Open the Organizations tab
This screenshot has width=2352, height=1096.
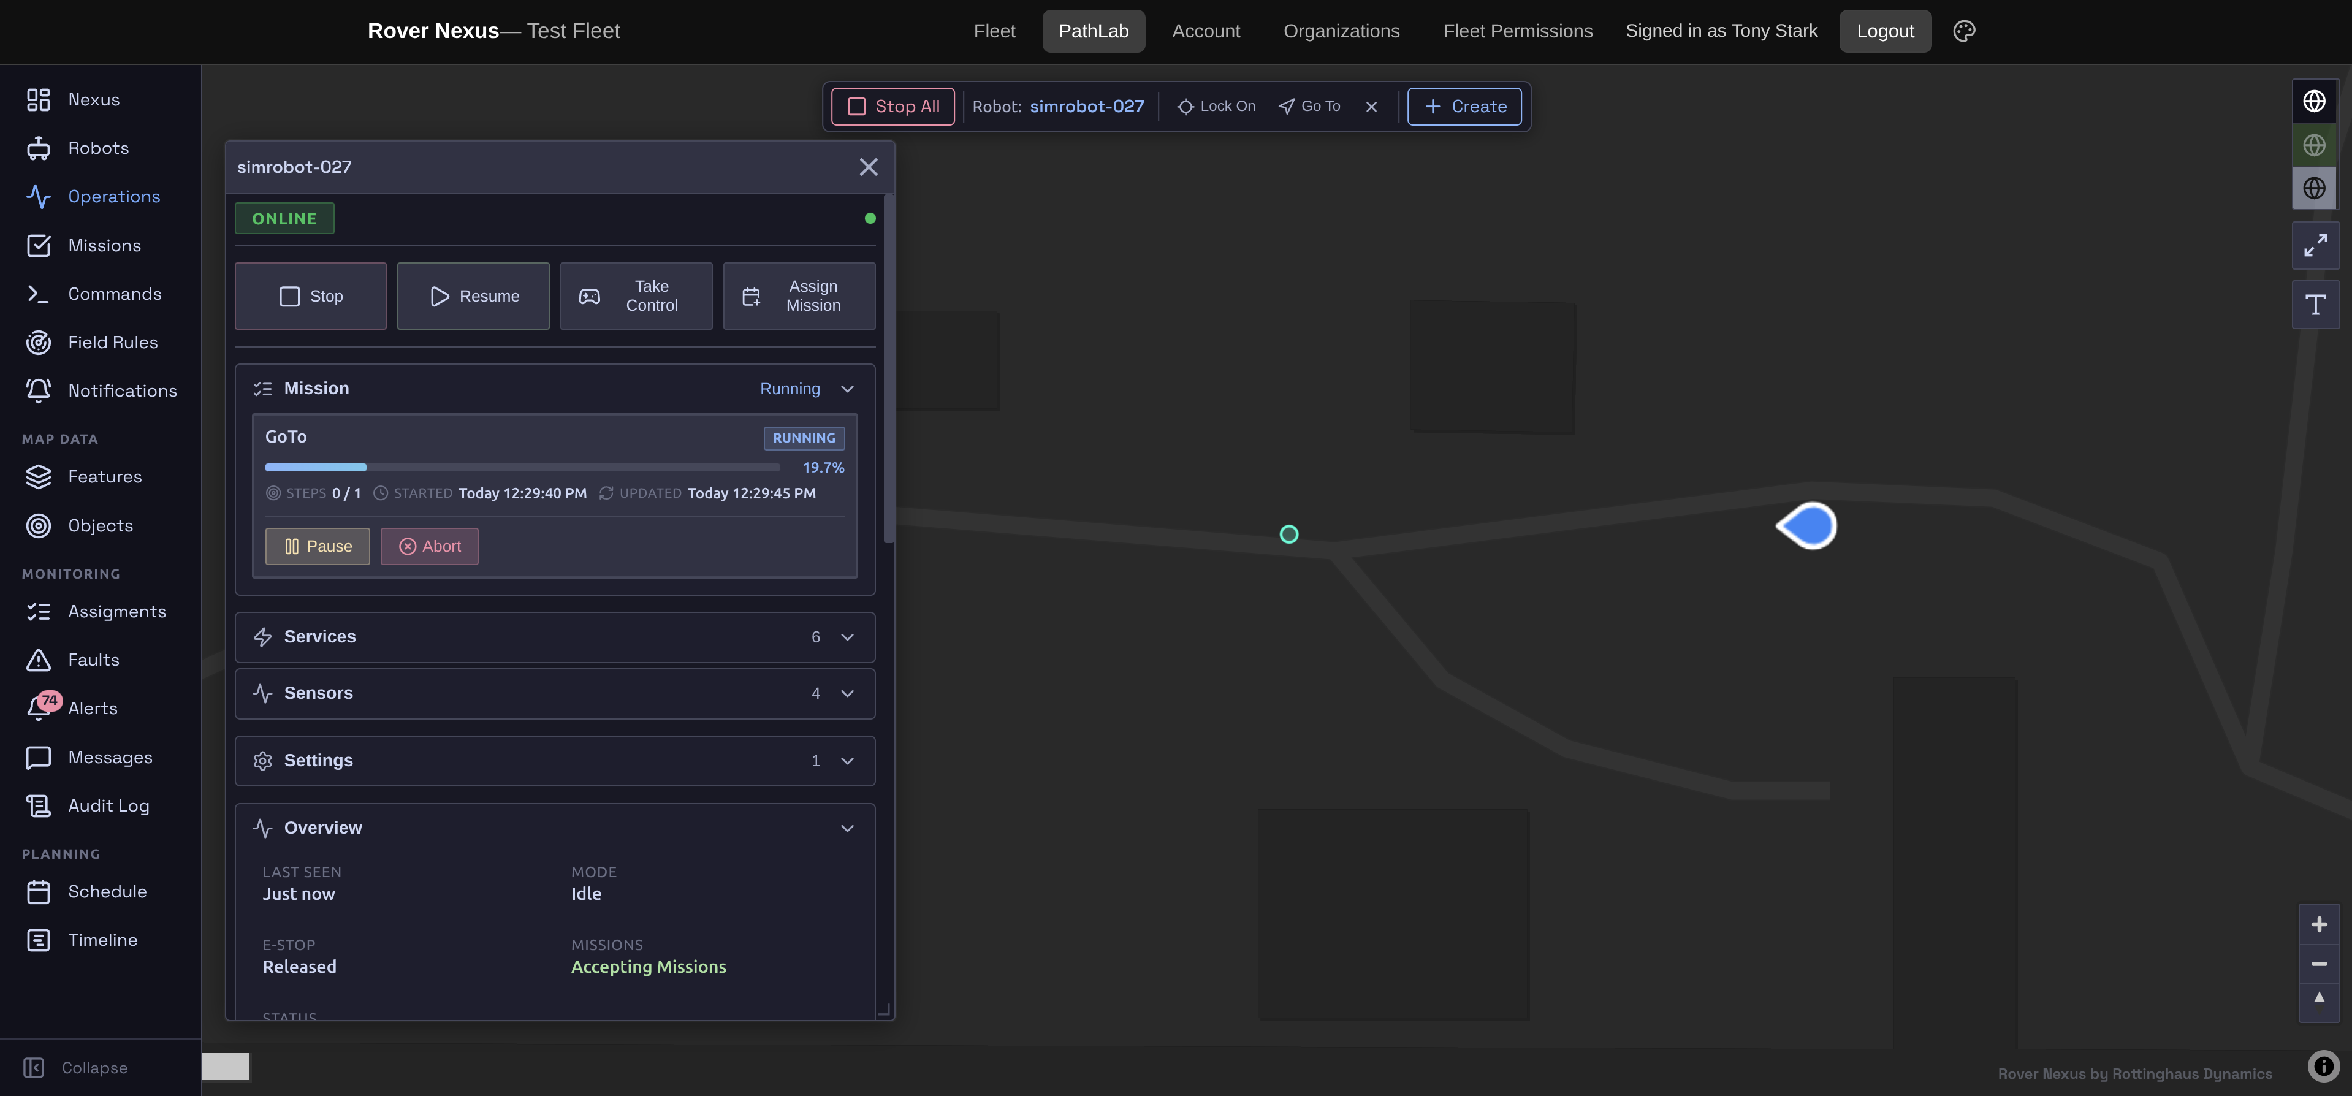(x=1341, y=31)
